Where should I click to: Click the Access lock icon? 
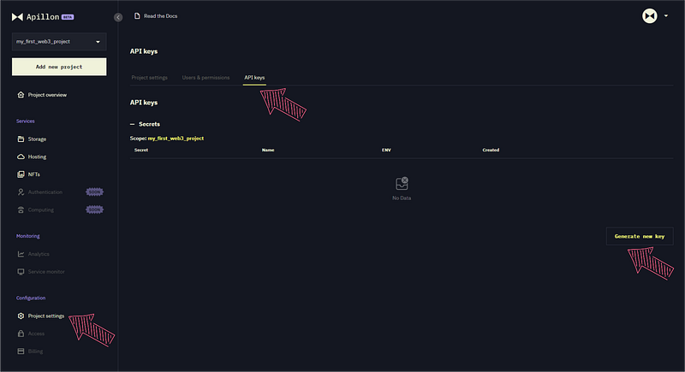21,334
